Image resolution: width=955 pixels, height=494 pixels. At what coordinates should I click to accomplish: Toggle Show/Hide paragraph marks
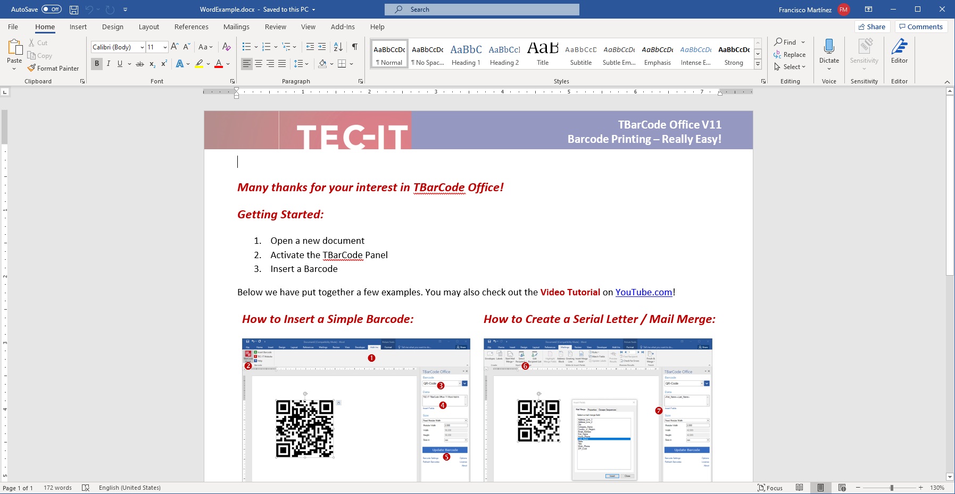click(x=354, y=47)
